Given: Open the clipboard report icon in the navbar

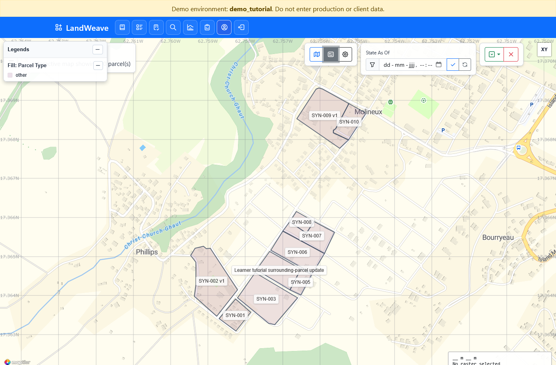Looking at the screenshot, I should point(207,27).
